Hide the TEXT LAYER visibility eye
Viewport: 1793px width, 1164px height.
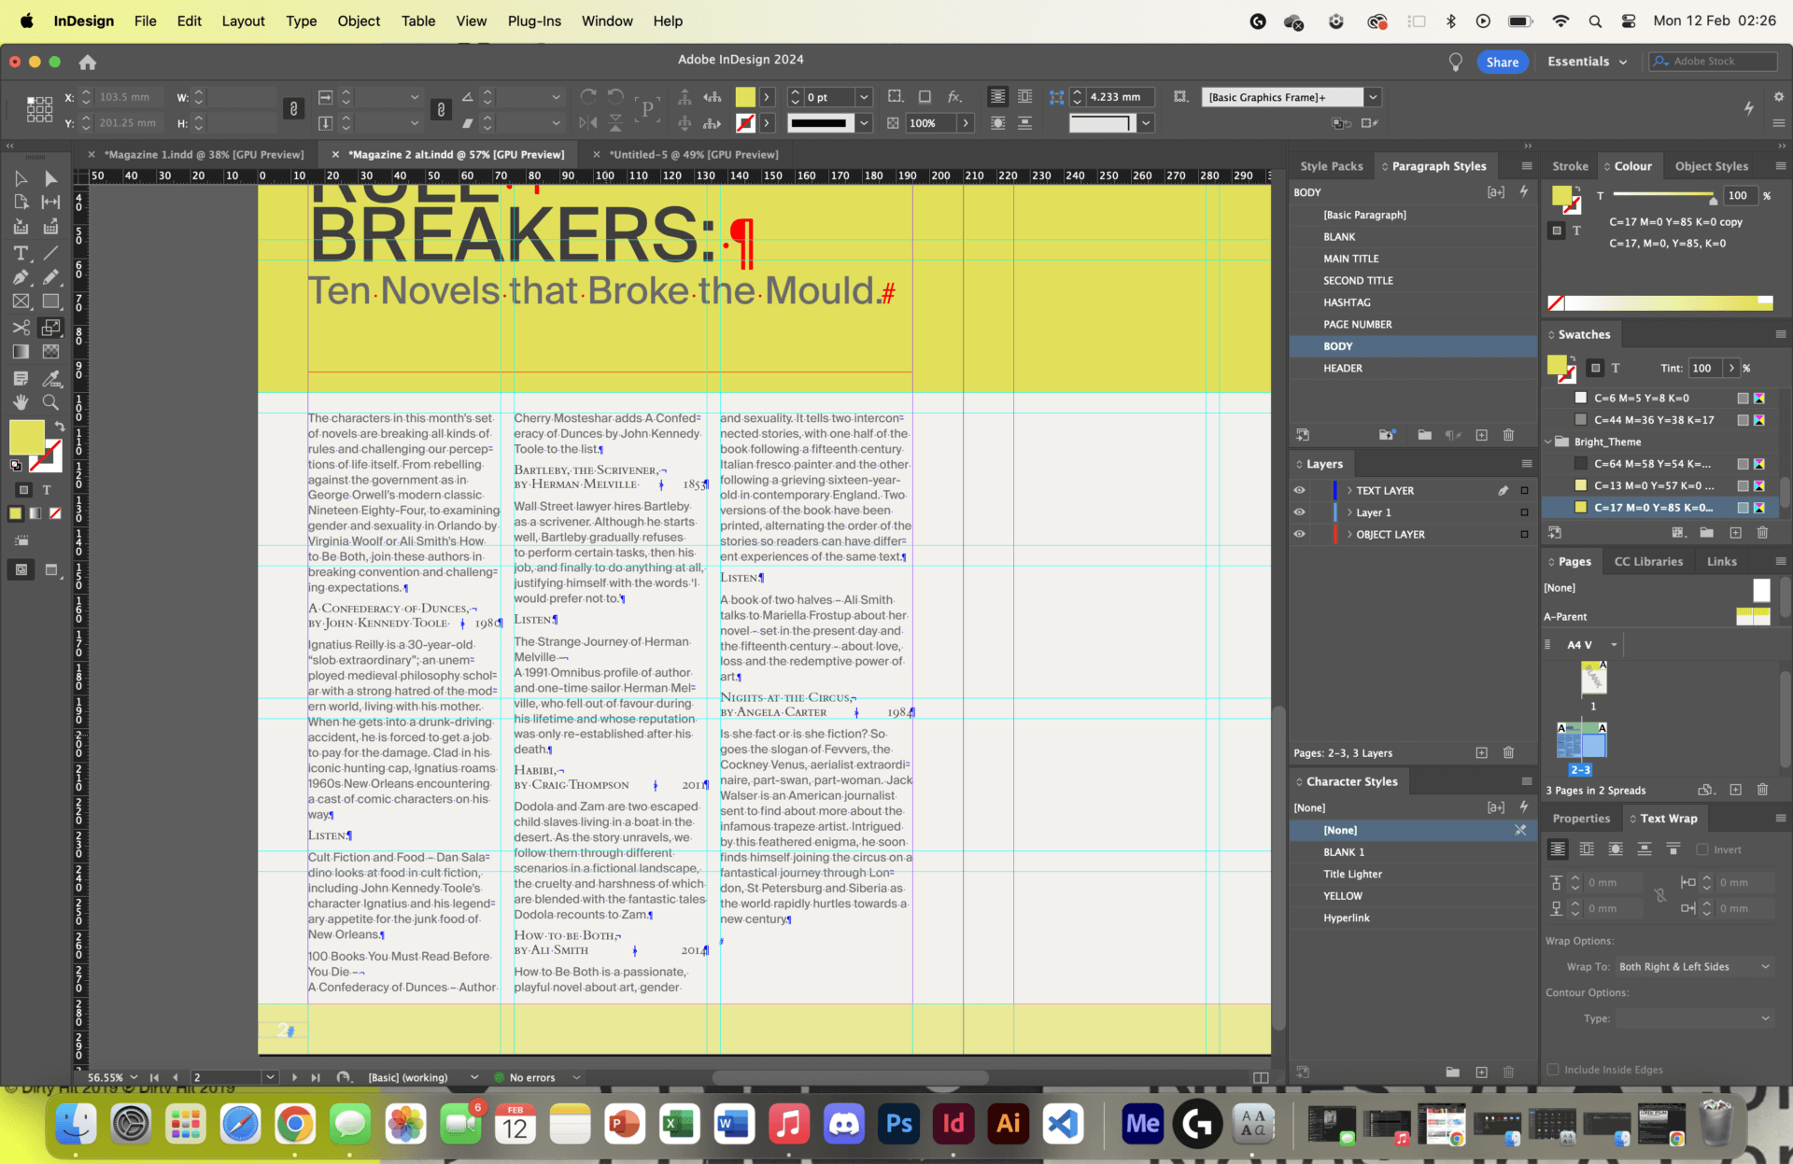coord(1299,490)
